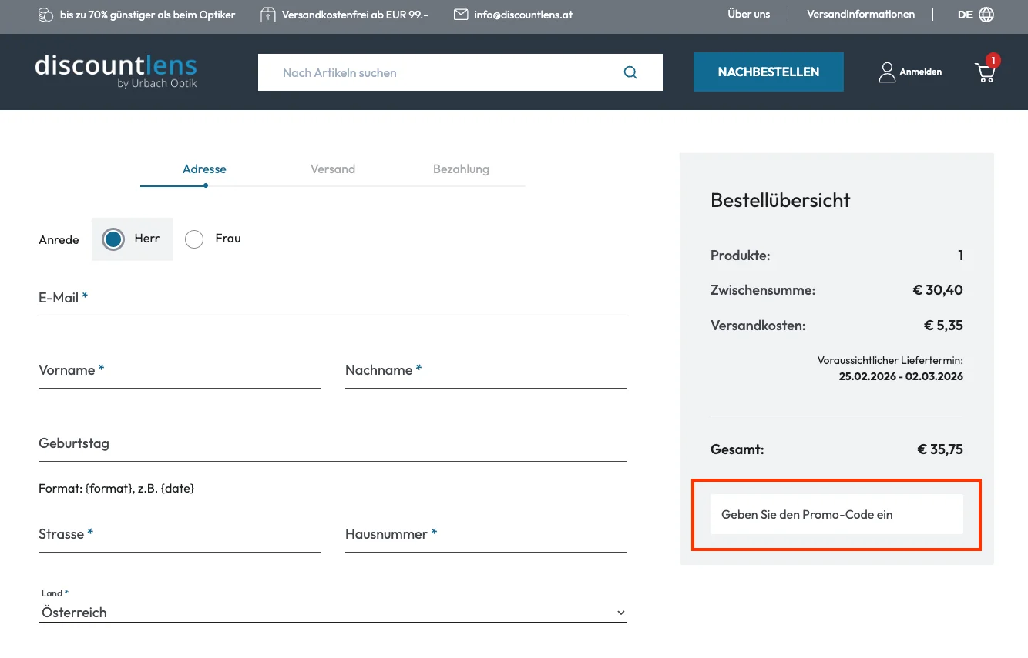Switch to the Bezahlung step
This screenshot has height=658, width=1028.
pyautogui.click(x=461, y=169)
